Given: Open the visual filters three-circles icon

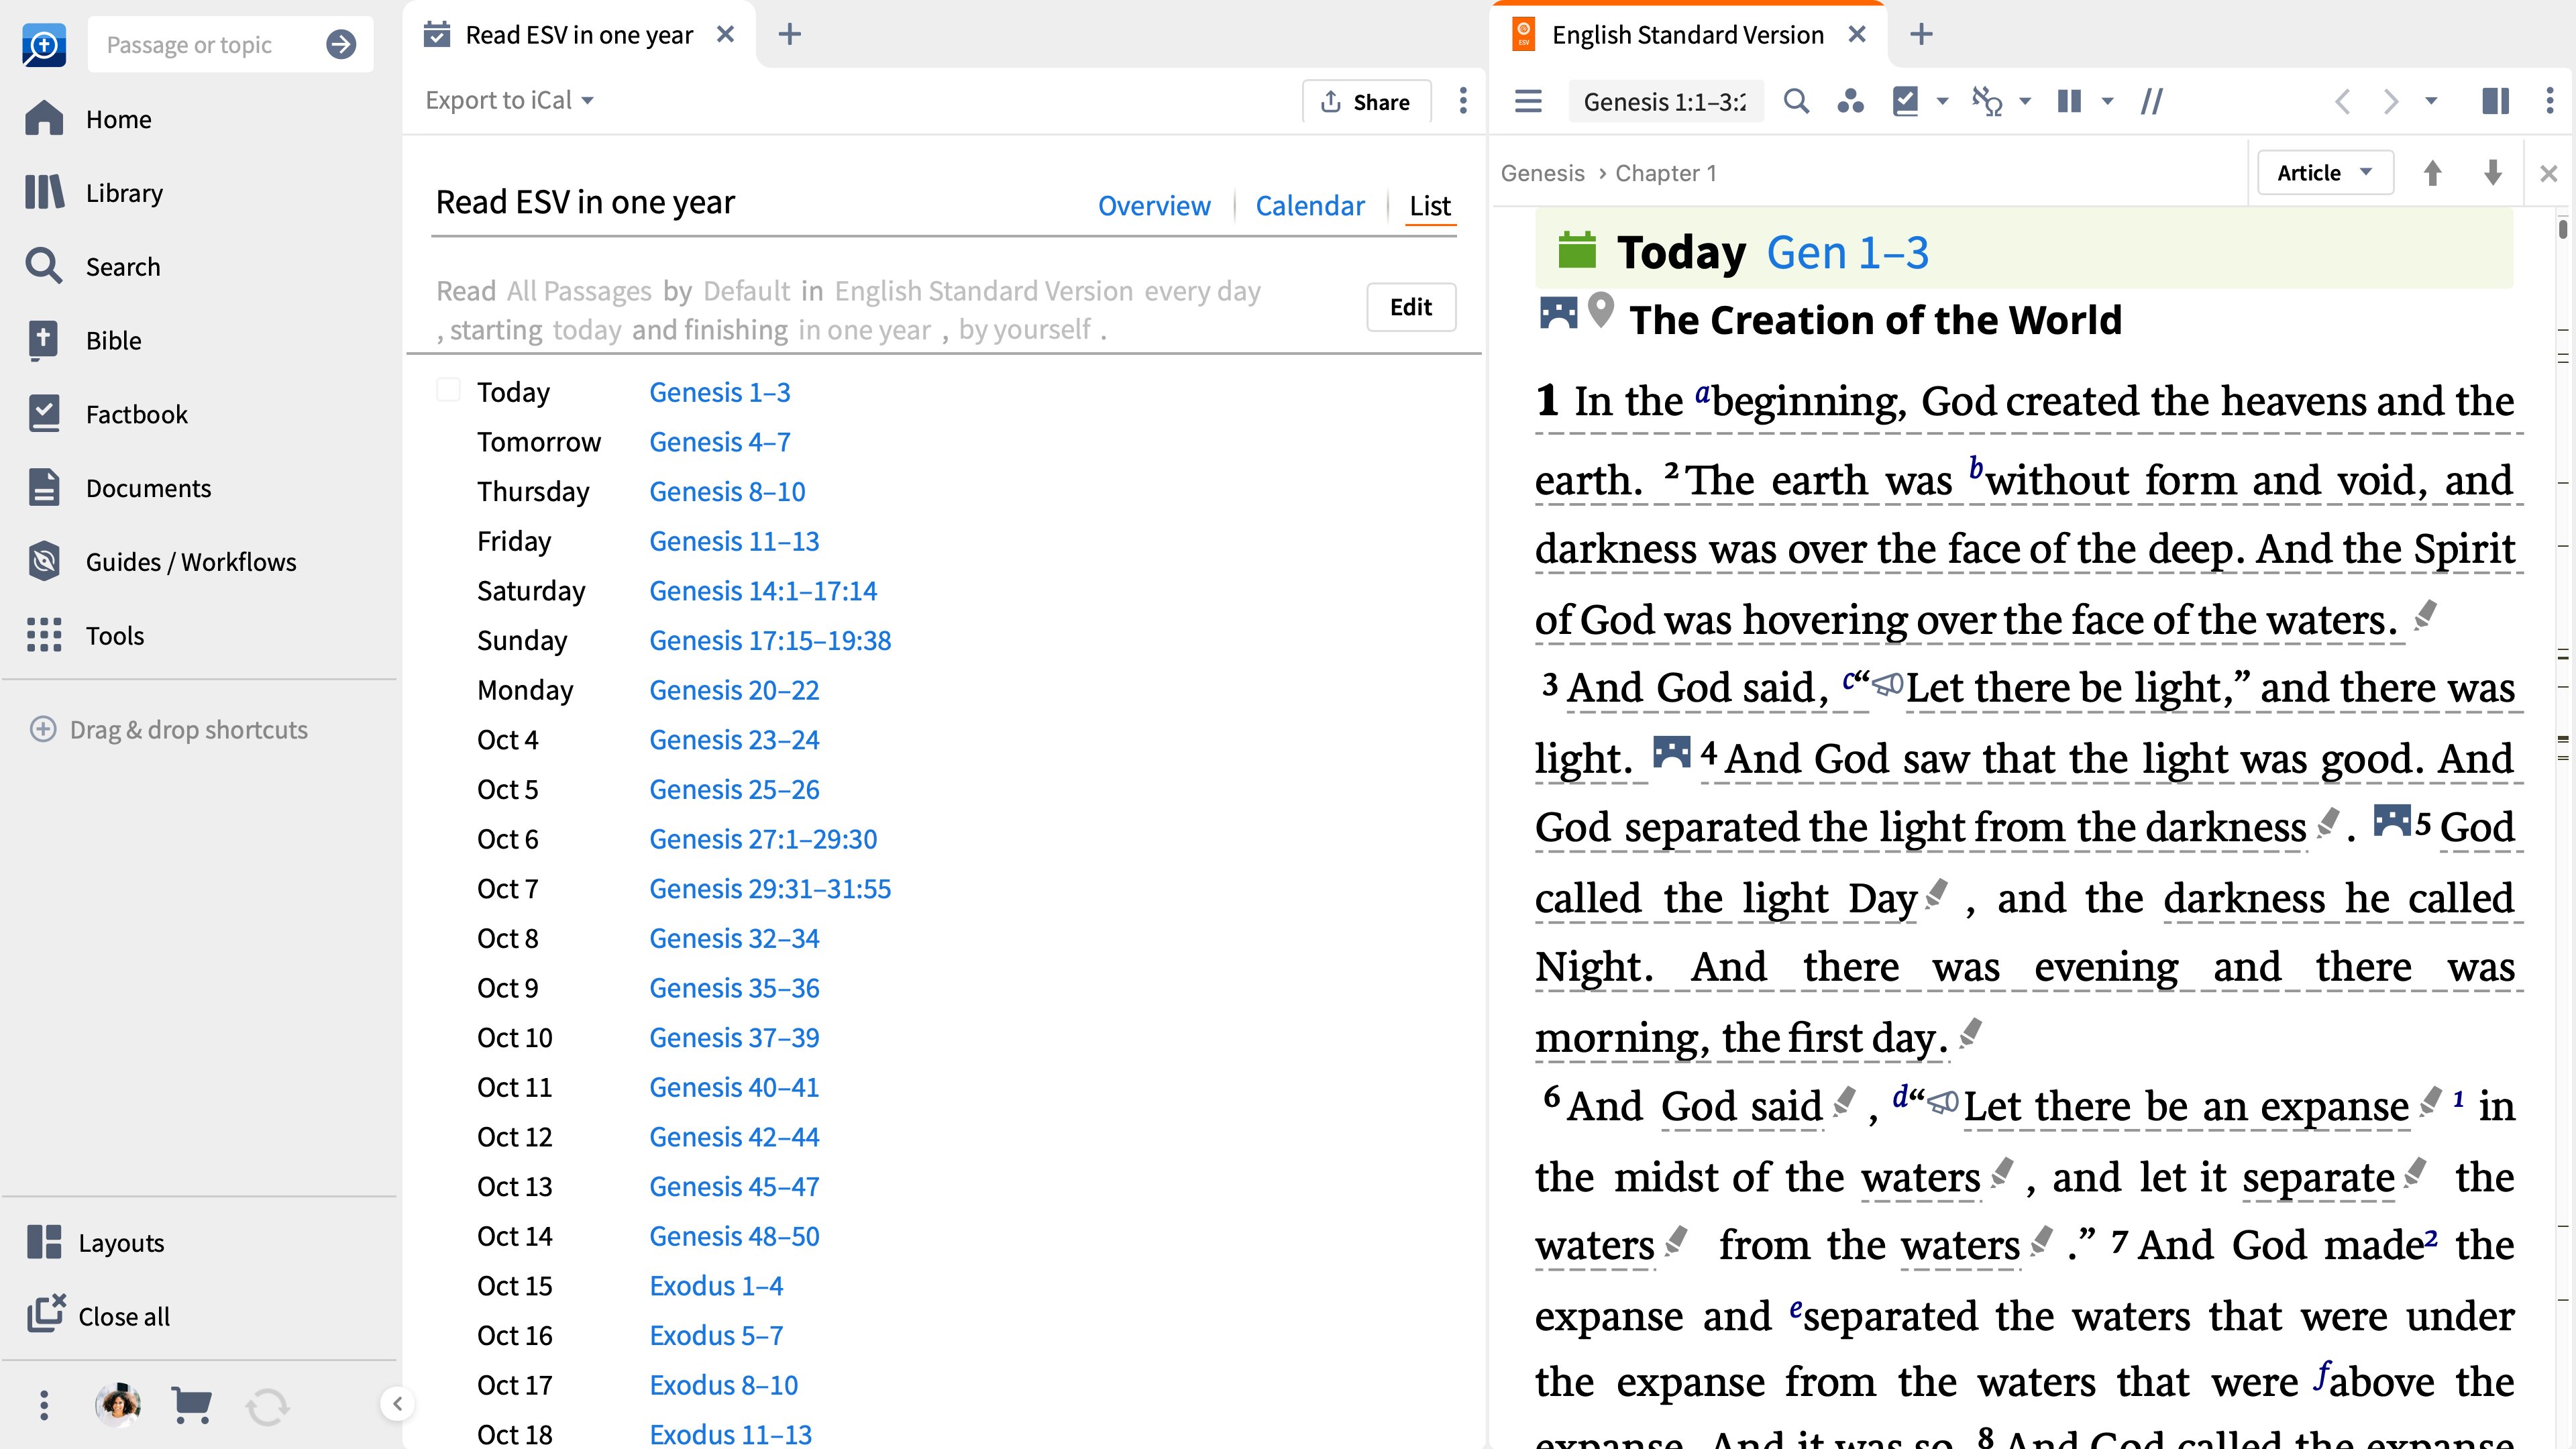Looking at the screenshot, I should [x=1850, y=101].
